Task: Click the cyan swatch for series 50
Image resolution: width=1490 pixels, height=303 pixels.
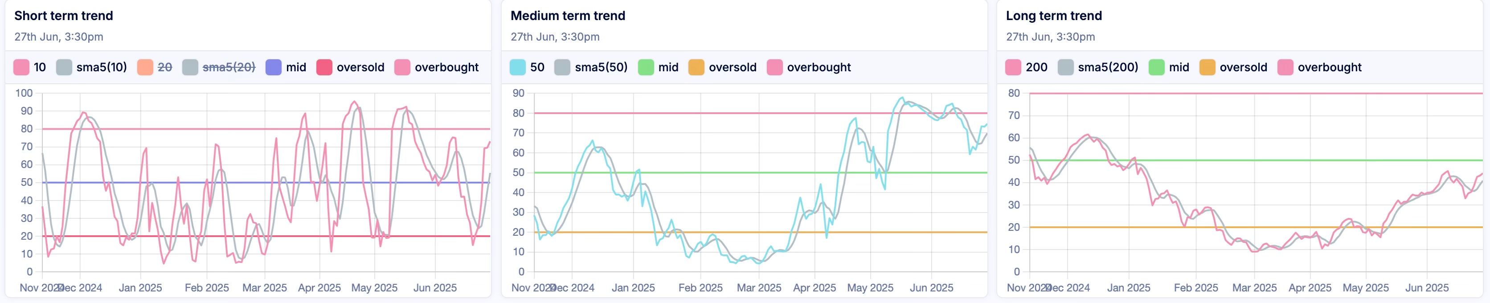Action: [518, 67]
